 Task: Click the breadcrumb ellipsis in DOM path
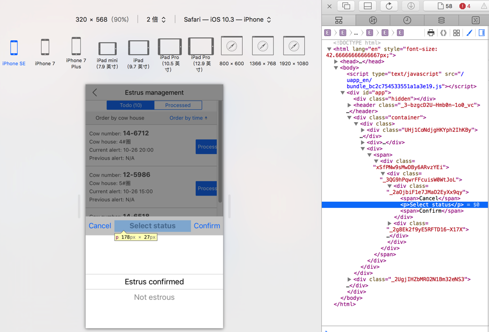click(356, 33)
